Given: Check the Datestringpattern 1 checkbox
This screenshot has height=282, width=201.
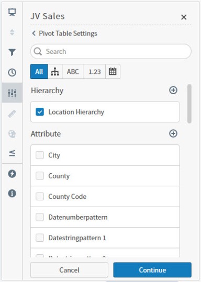Looking at the screenshot, I should tap(40, 238).
